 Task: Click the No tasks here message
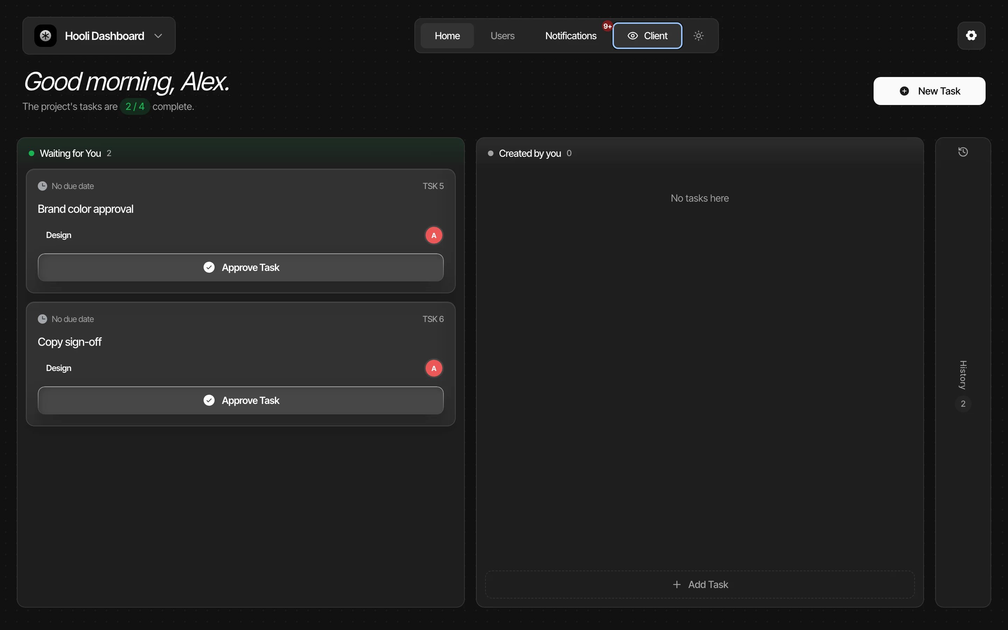(x=700, y=198)
